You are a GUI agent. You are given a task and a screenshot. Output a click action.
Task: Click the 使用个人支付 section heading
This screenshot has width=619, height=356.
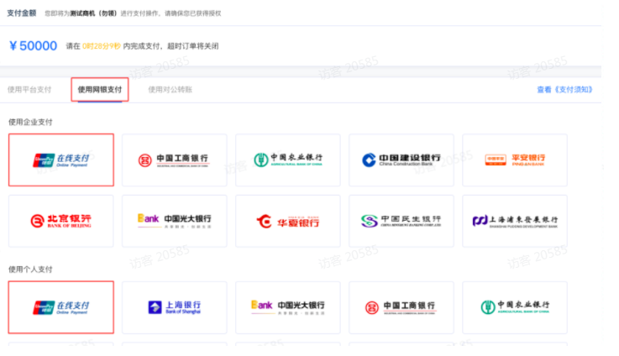30,270
